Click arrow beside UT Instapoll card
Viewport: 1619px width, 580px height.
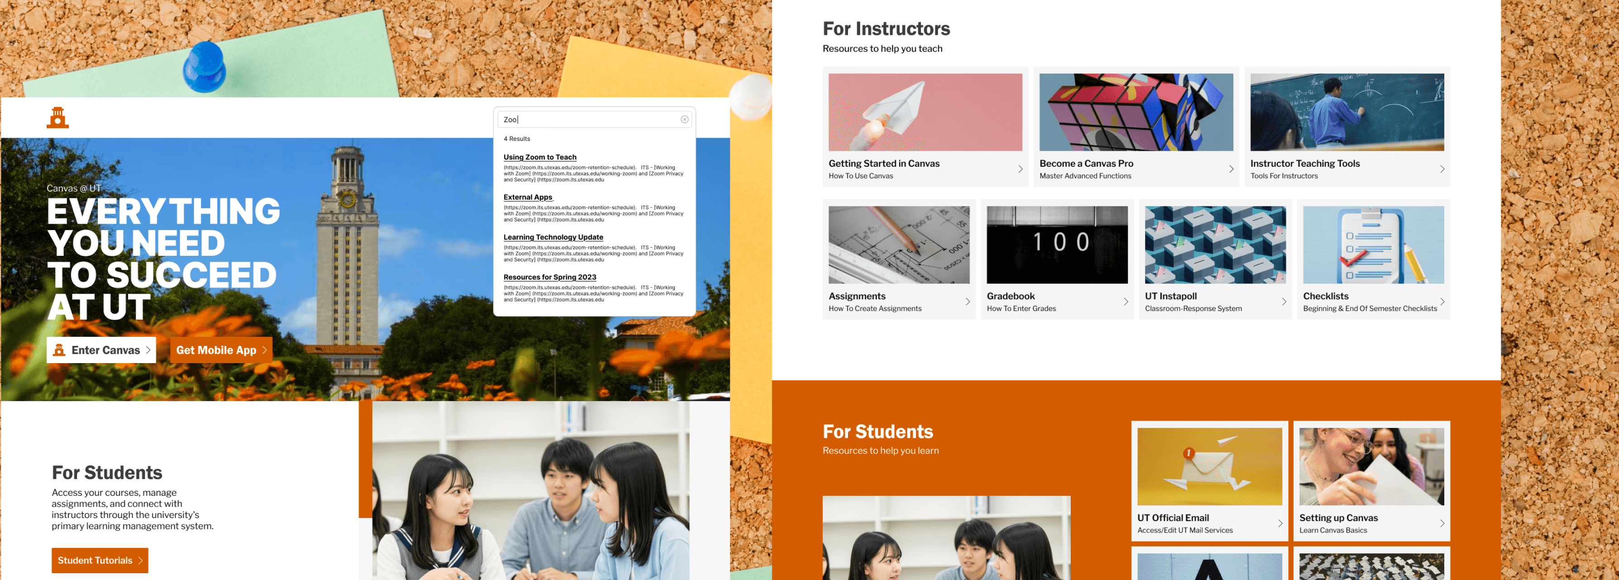pyautogui.click(x=1284, y=302)
